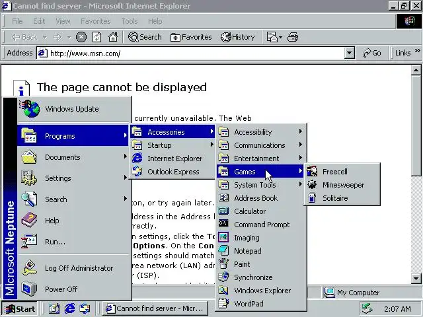Click the Print icon in IE toolbar
Viewport: 423px width, 317px height.
[x=293, y=37]
